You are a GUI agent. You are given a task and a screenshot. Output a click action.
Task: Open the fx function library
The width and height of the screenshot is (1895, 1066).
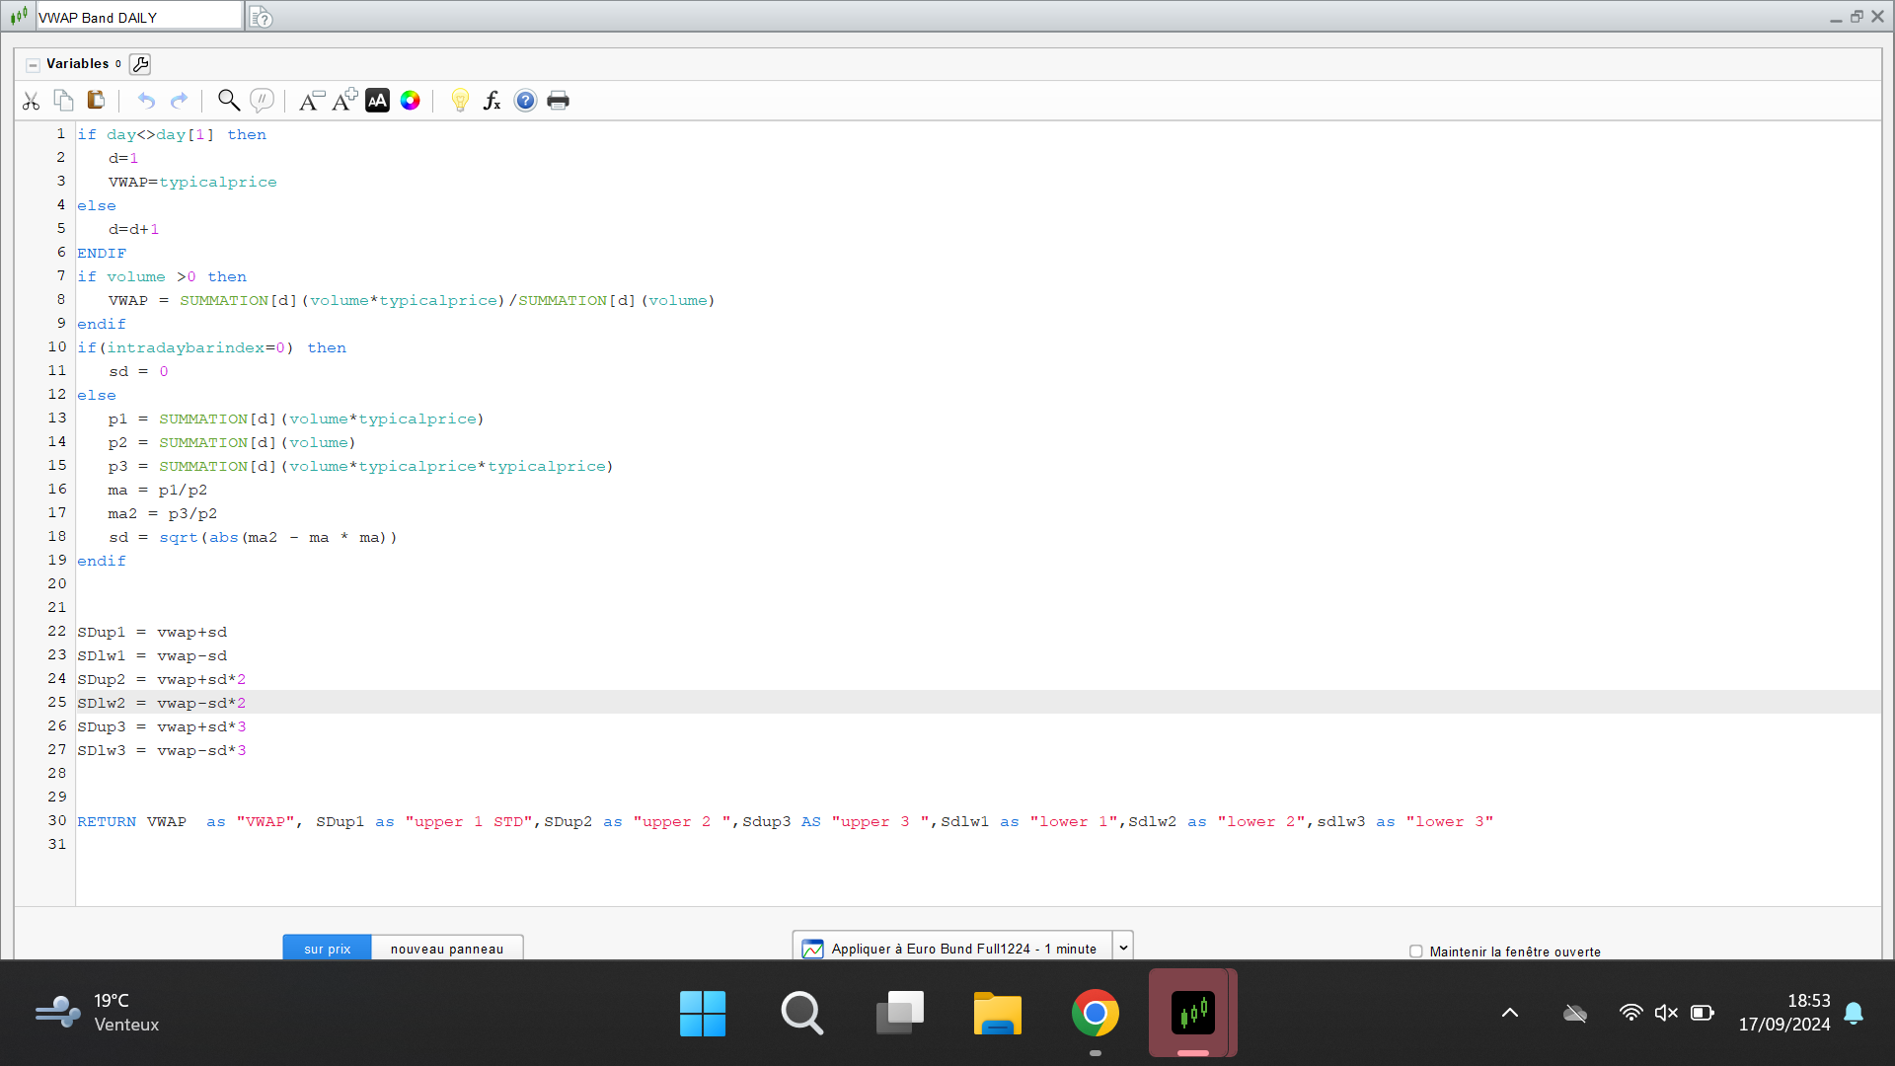point(492,101)
